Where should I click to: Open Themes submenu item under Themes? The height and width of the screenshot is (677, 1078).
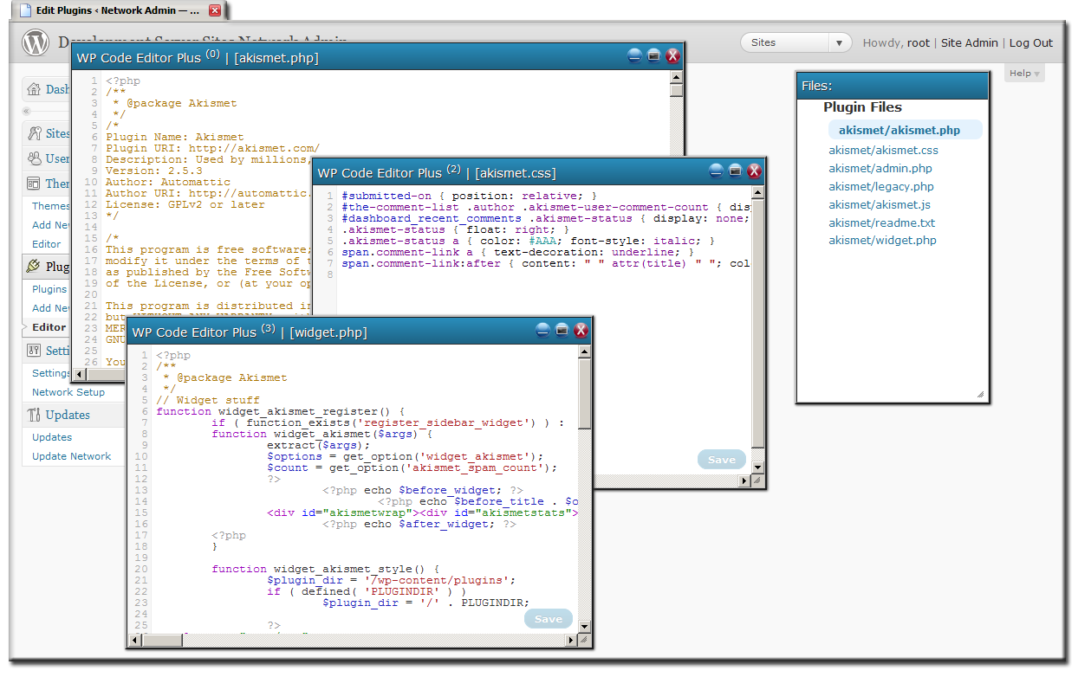[51, 206]
